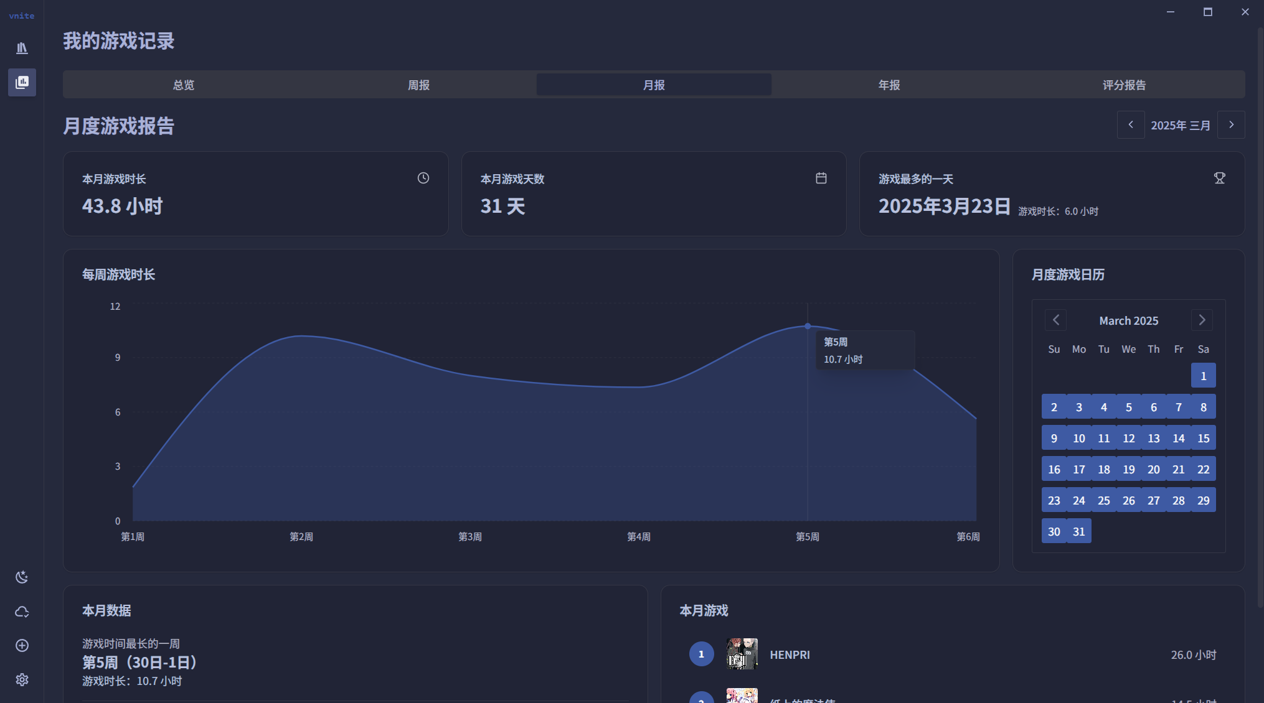This screenshot has height=703, width=1264.
Task: Show previous month in calendar widget
Action: click(x=1055, y=320)
